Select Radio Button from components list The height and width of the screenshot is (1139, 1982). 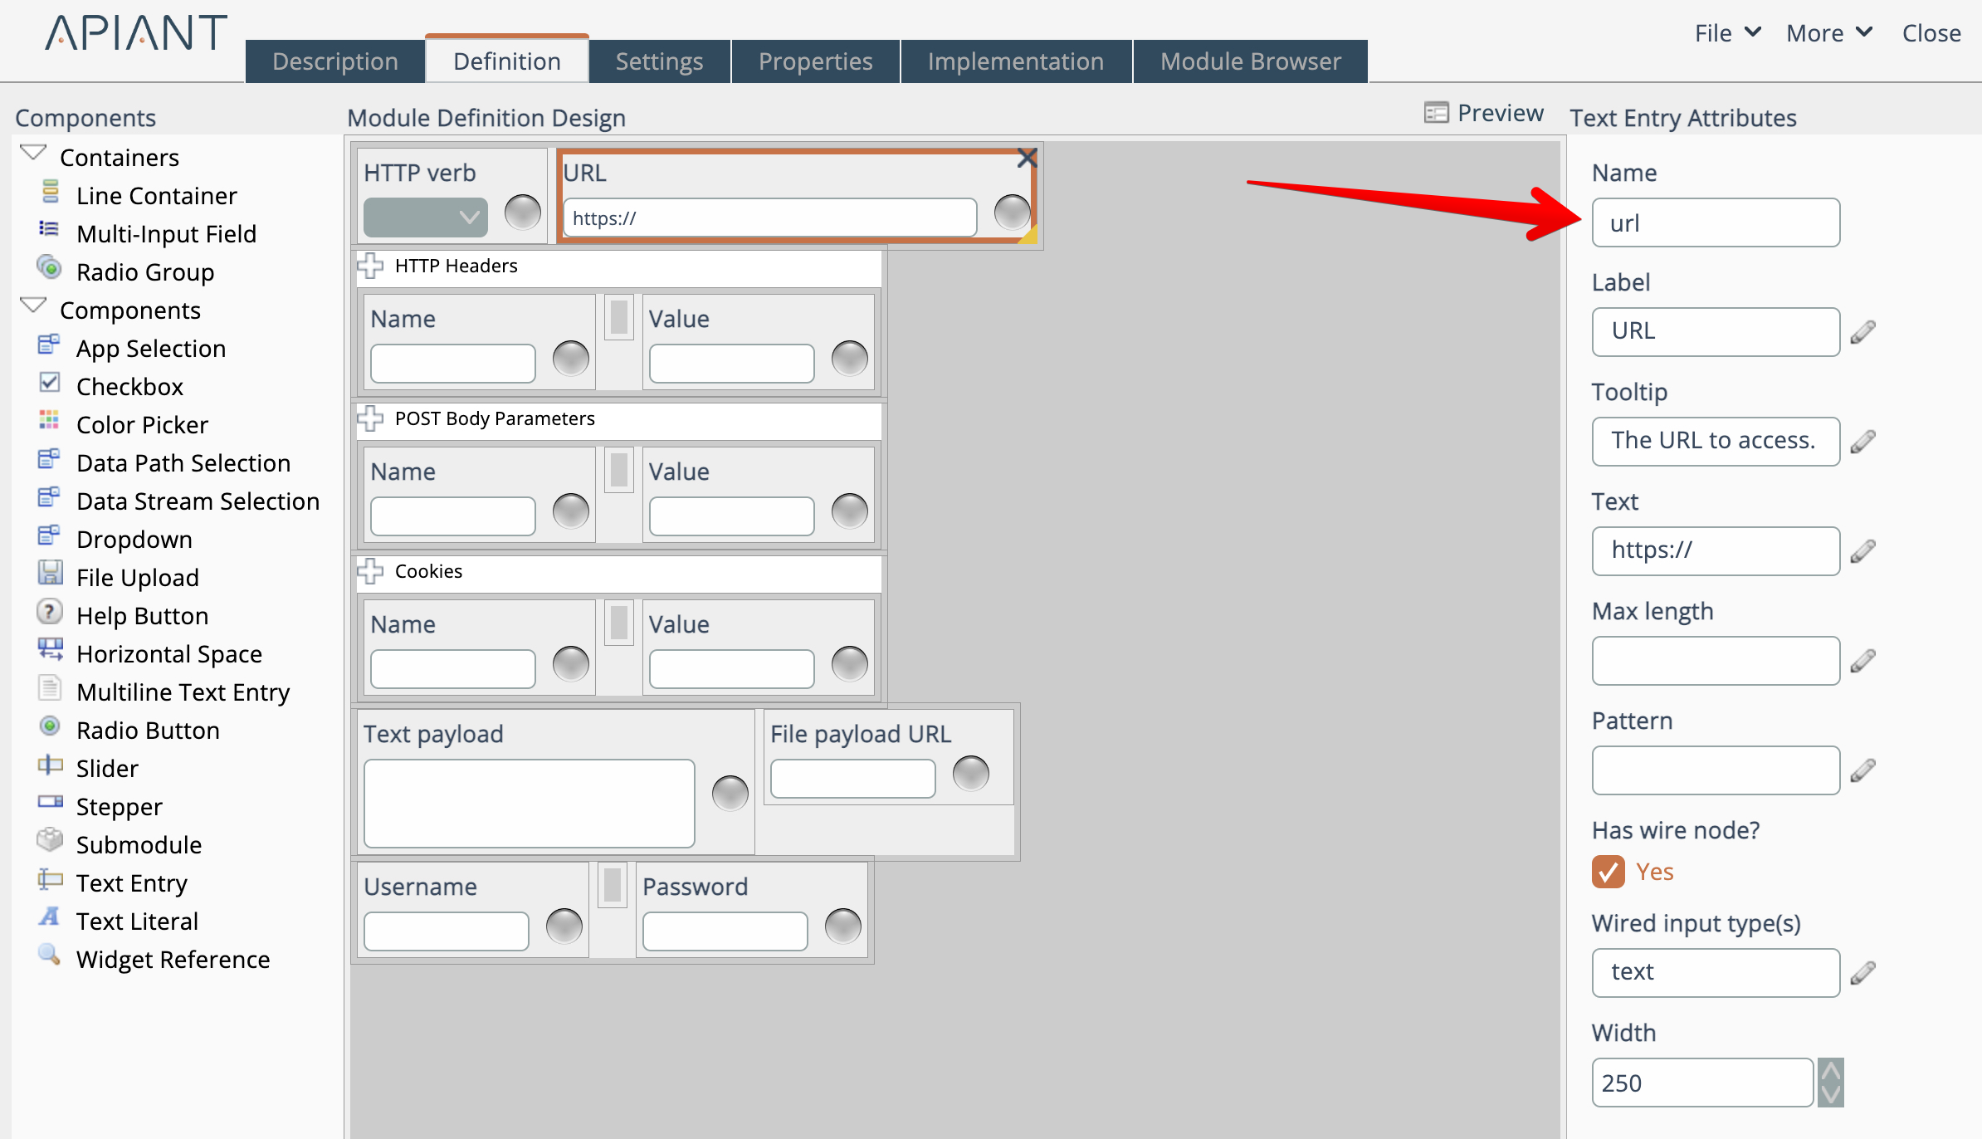(x=148, y=731)
